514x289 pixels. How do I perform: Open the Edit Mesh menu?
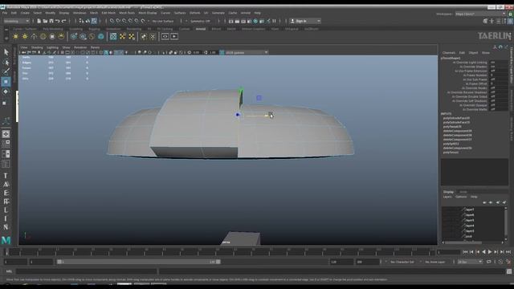(x=108, y=13)
